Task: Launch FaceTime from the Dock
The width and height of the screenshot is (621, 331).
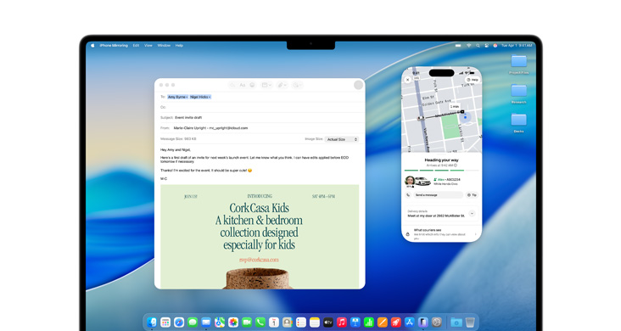Action: (247, 323)
